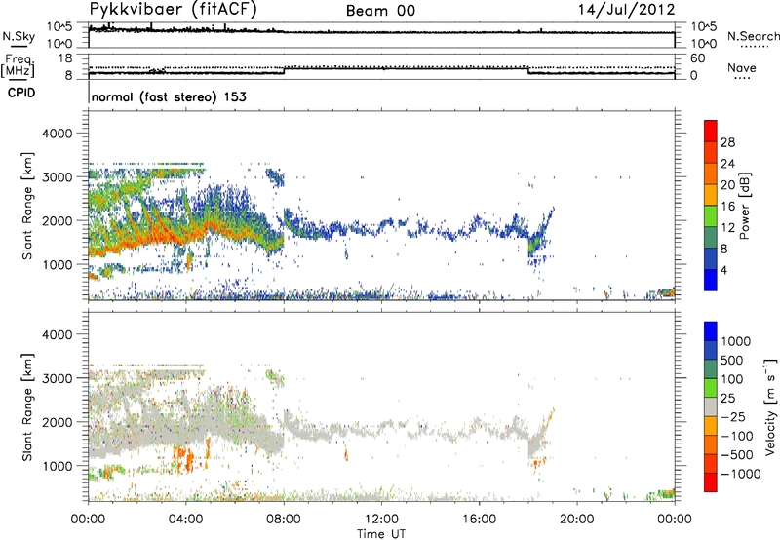Click the 04:00 time axis tick label
This screenshot has height=540, width=780.
[x=186, y=520]
